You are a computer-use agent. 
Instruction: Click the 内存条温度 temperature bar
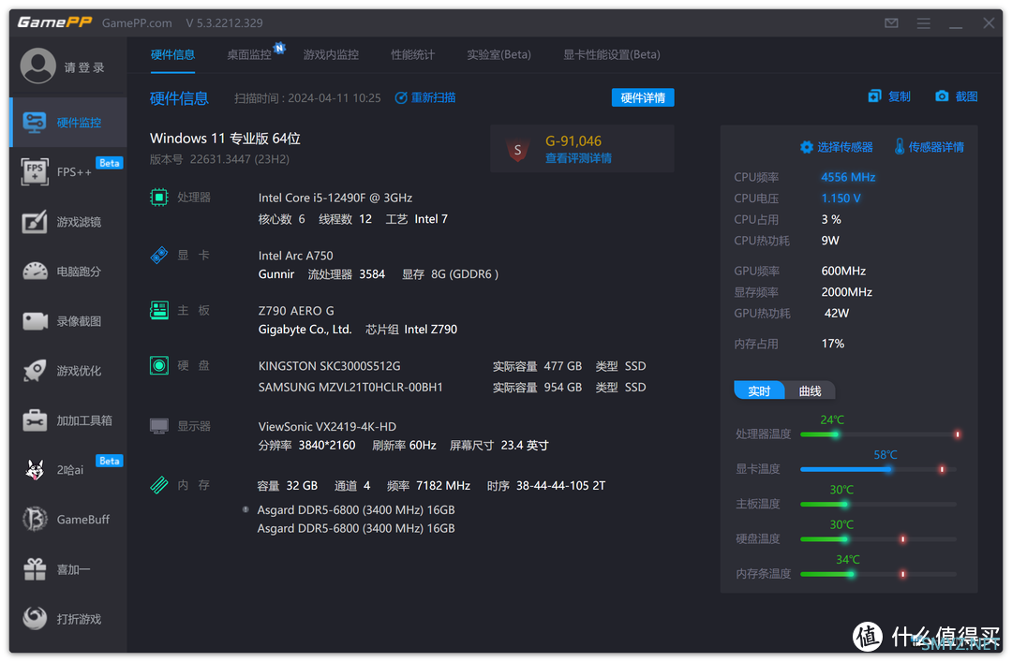click(x=879, y=574)
